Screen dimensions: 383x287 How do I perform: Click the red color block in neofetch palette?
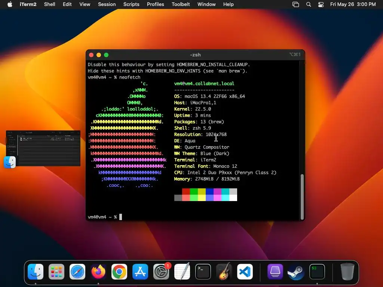186,191
